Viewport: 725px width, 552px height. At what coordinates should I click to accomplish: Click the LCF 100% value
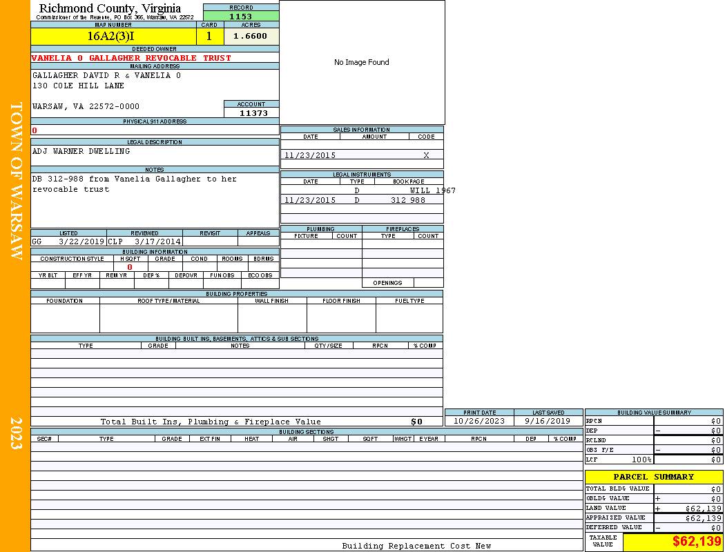pos(641,460)
